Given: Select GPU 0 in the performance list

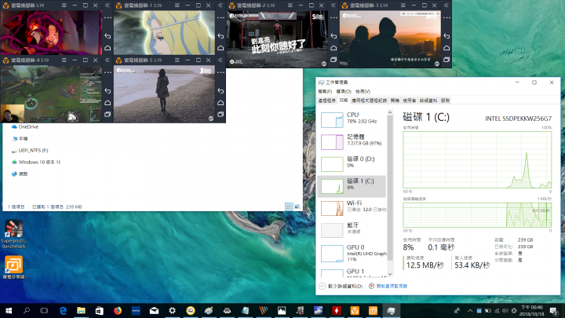Looking at the screenshot, I should (x=352, y=253).
